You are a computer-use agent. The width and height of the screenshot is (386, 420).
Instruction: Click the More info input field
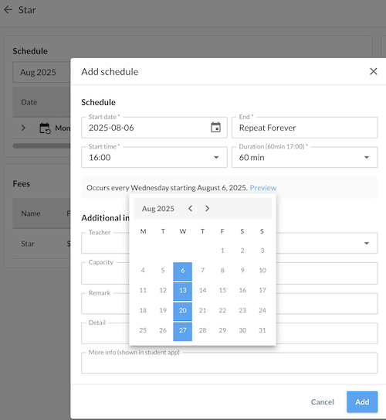pyautogui.click(x=229, y=363)
